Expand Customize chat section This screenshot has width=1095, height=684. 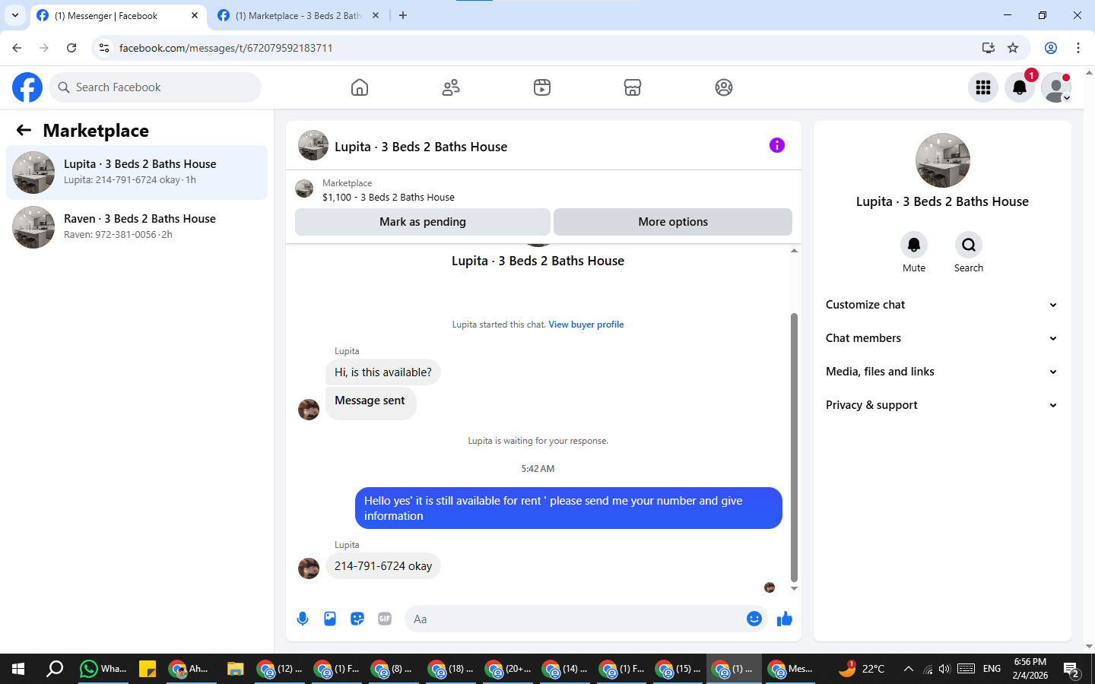(x=942, y=305)
